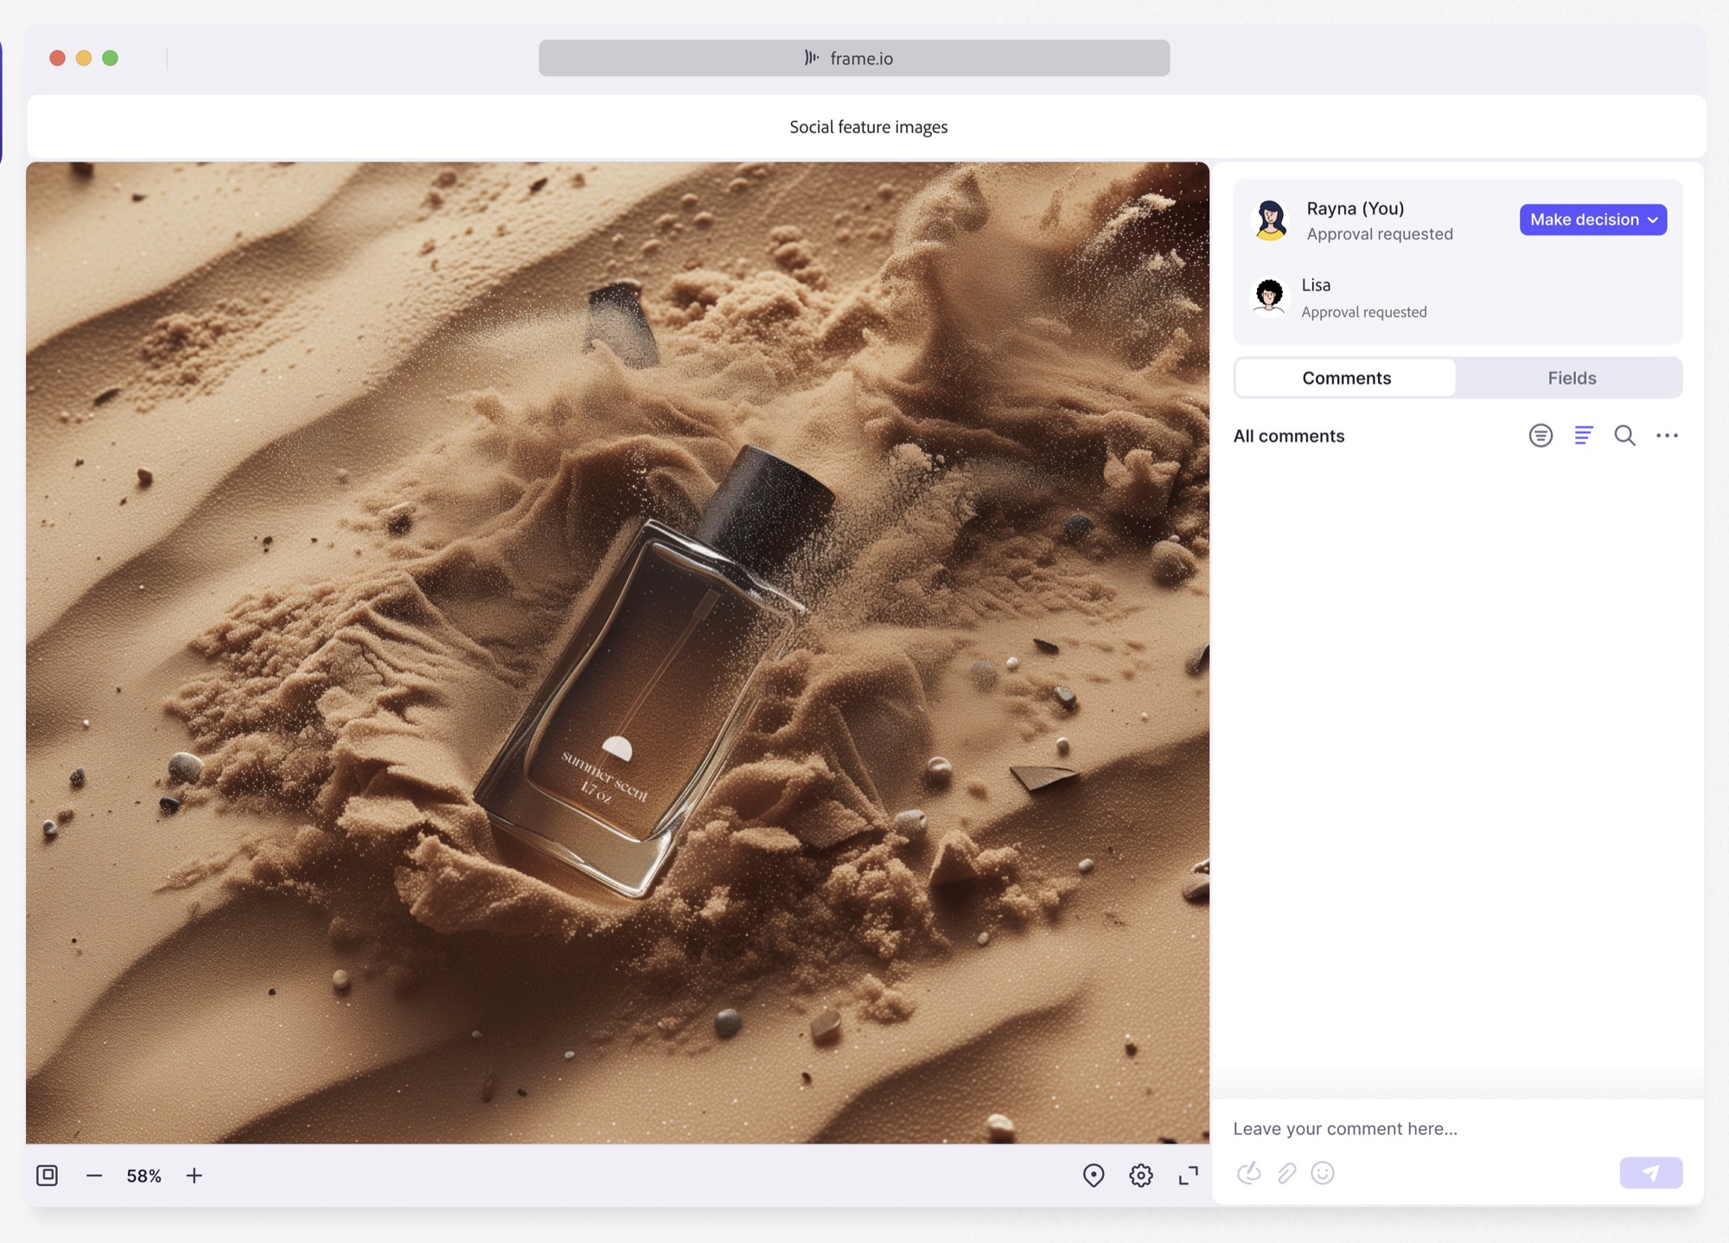Open the comment filter icon
Image resolution: width=1729 pixels, height=1243 pixels.
(1540, 436)
